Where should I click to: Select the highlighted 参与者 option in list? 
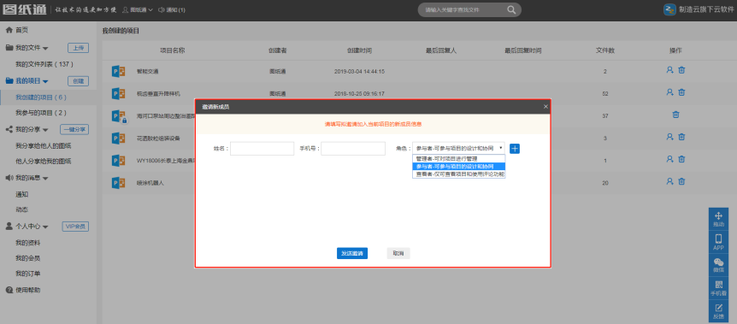pos(459,166)
